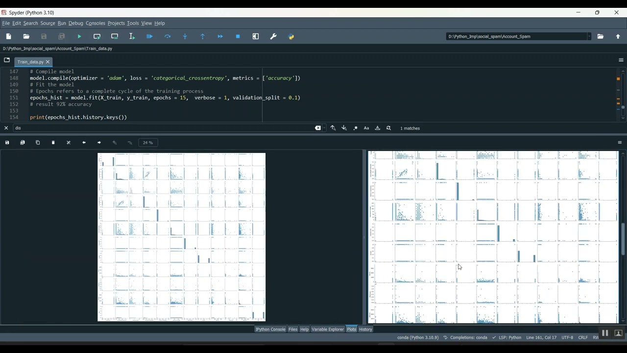The width and height of the screenshot is (627, 353).
Task: Remove the current plot using the delete icon
Action: click(x=53, y=143)
